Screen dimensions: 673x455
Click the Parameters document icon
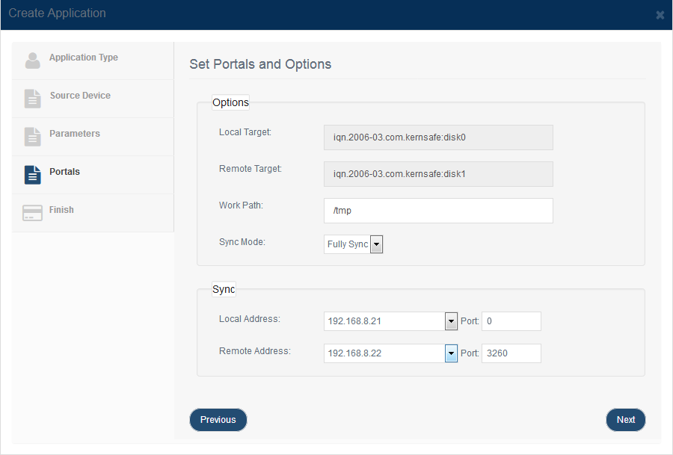click(x=33, y=137)
